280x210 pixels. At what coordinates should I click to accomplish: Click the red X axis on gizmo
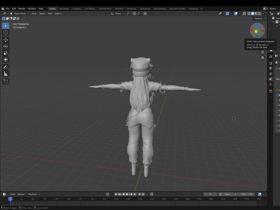point(251,30)
